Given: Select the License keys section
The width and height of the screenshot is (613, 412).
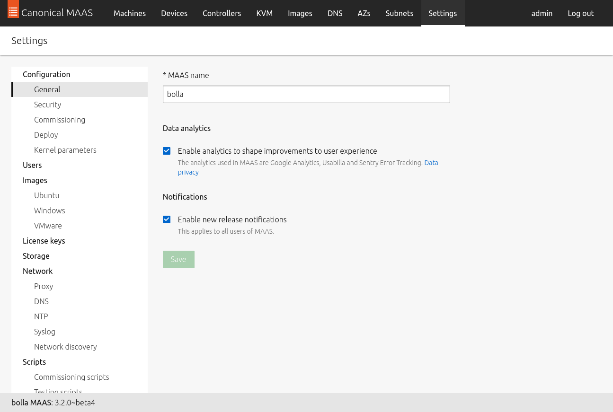Looking at the screenshot, I should tap(44, 240).
